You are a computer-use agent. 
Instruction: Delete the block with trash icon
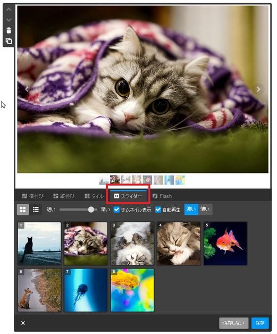pos(9,30)
